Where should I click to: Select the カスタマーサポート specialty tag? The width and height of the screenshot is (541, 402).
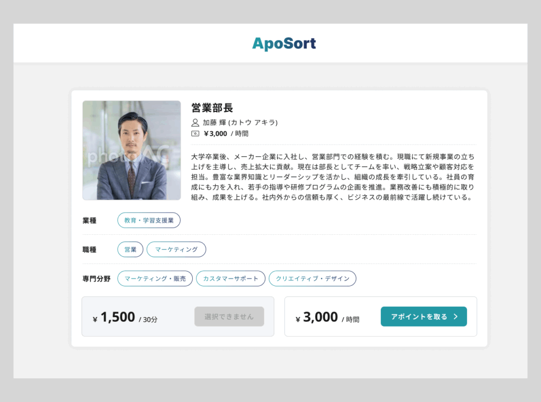[x=230, y=279]
